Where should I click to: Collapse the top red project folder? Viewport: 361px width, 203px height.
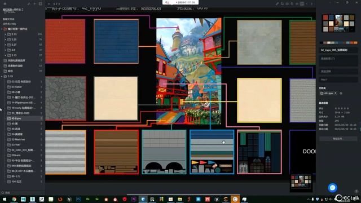click(2, 29)
